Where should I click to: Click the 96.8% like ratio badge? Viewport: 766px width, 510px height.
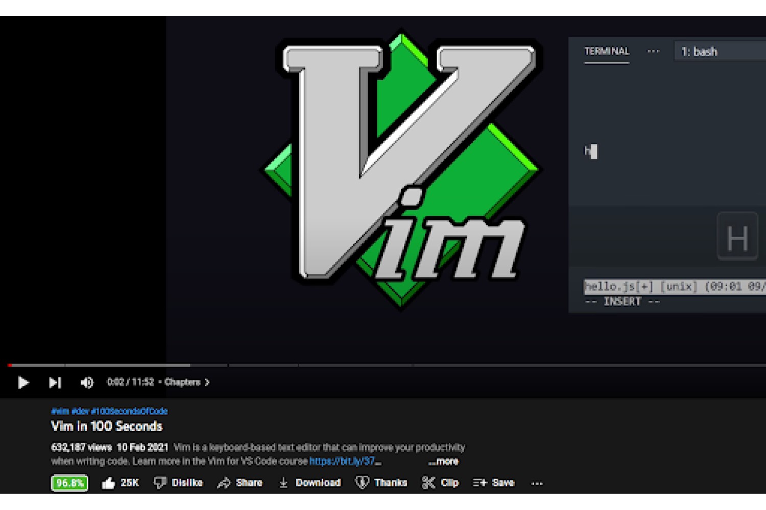coord(69,483)
